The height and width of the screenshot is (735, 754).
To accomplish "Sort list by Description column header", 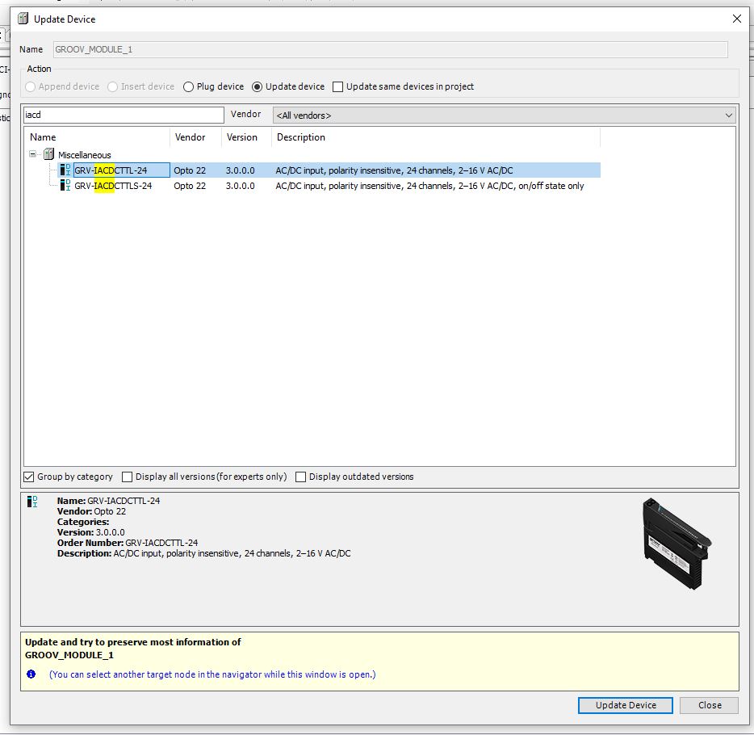I will coord(436,137).
